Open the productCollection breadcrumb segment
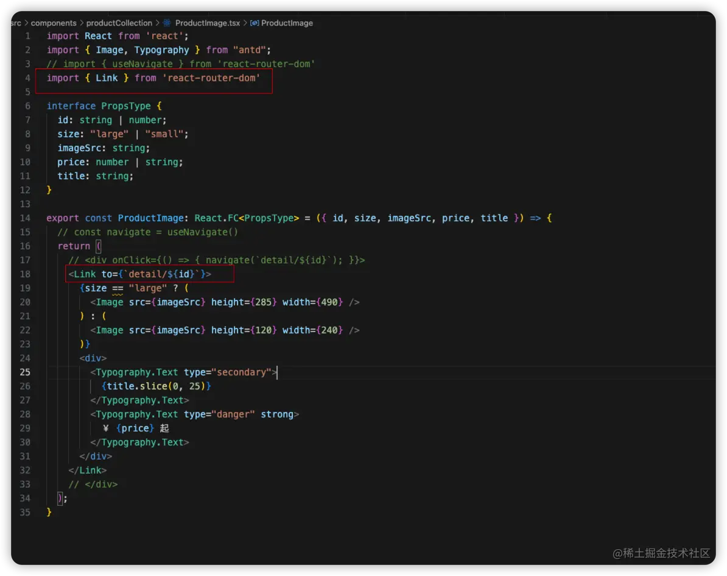The width and height of the screenshot is (727, 576). 119,23
